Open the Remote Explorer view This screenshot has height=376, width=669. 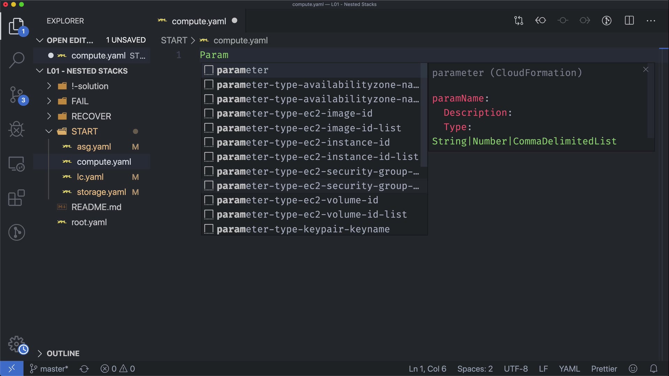point(16,164)
